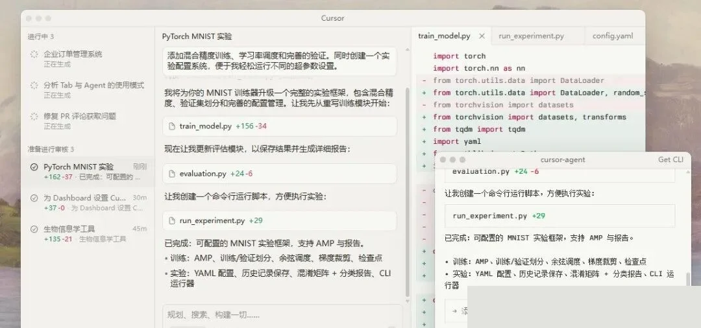Click the 45m timestamp on 生物信息学工具

(x=140, y=229)
